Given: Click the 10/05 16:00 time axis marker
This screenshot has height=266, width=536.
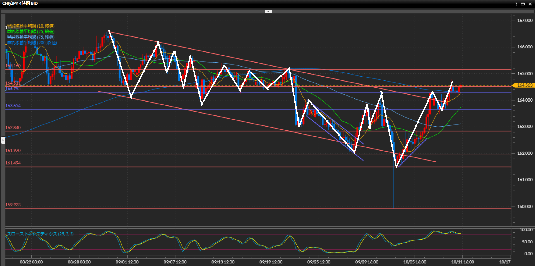Looking at the screenshot, I should click(415, 262).
